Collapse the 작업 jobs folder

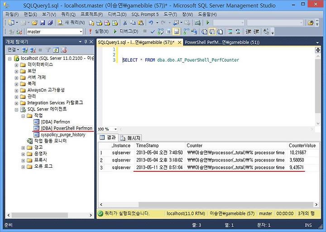(x=23, y=116)
